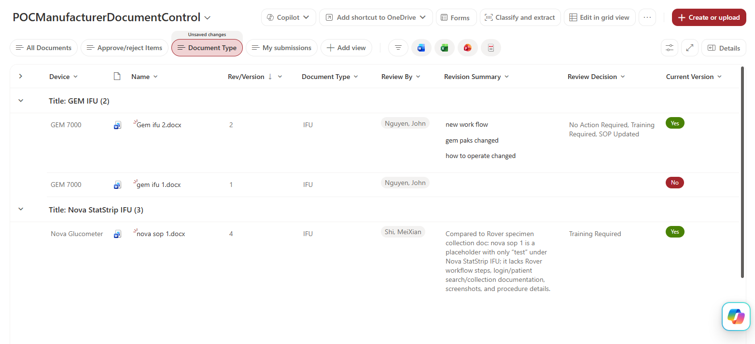Switch to All Documents view
The height and width of the screenshot is (344, 755).
tap(43, 48)
